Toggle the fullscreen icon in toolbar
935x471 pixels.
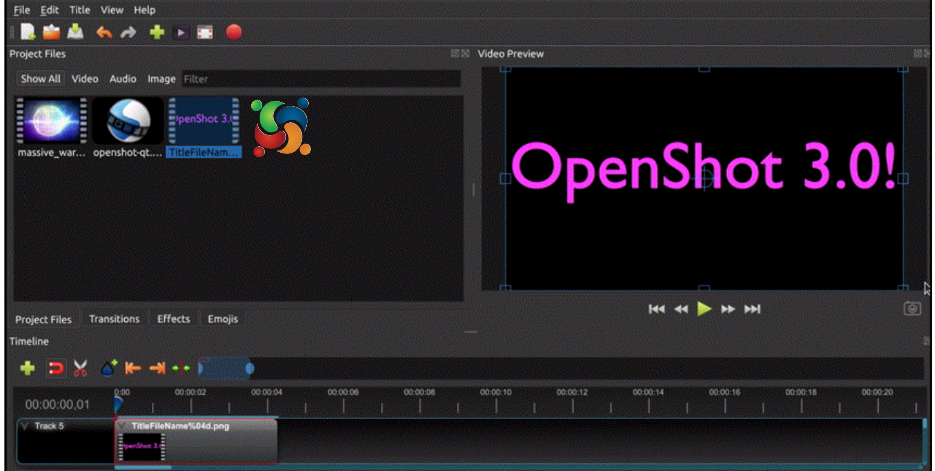tap(205, 33)
